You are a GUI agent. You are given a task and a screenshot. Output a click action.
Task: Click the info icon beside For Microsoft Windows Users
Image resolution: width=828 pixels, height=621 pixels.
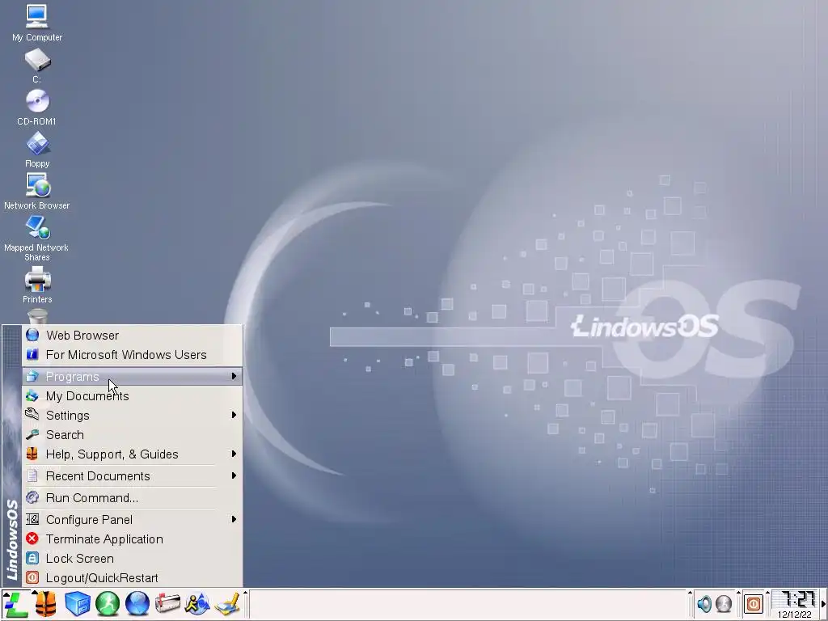[32, 354]
